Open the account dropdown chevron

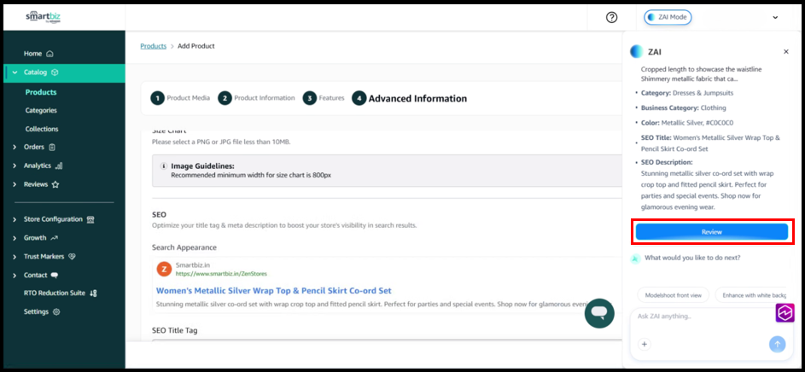[x=775, y=17]
